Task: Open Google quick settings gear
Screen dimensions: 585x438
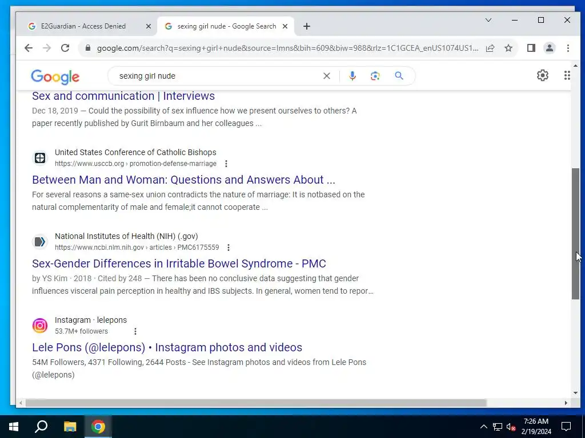Action: coord(543,76)
